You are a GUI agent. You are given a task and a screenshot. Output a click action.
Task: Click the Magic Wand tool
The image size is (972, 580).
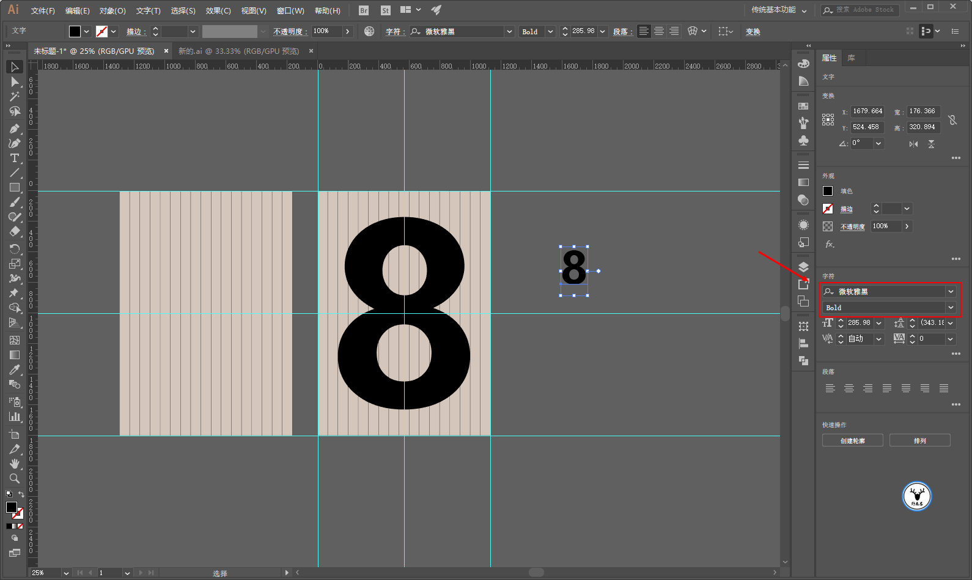15,97
